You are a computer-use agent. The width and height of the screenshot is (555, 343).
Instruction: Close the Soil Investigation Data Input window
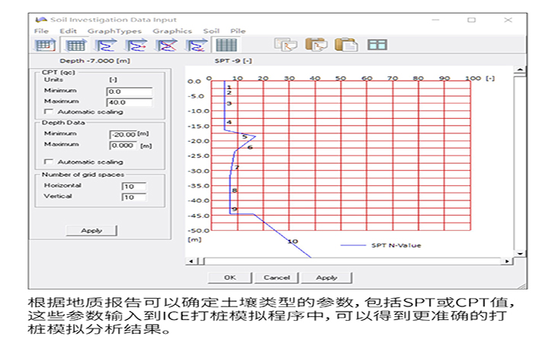(x=508, y=20)
